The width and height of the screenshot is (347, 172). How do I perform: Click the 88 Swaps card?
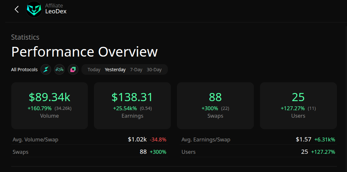coord(215,106)
